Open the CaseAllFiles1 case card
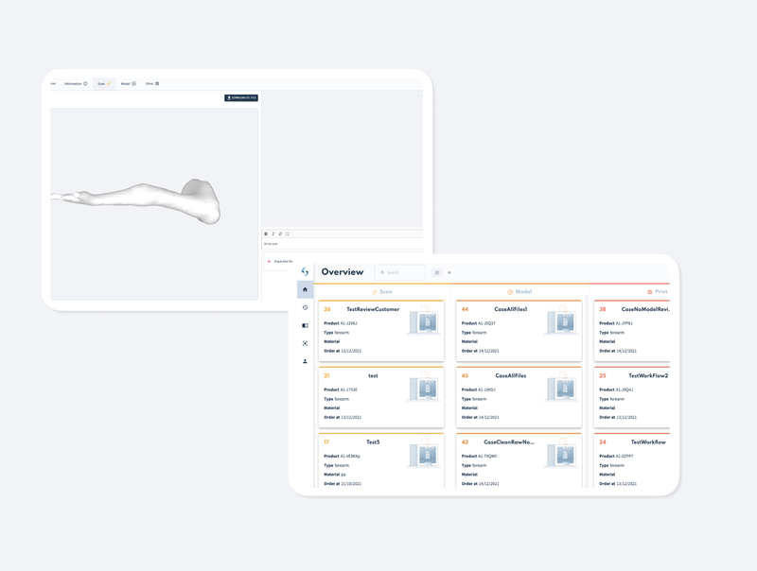Screen dimensions: 757x571 519,331
